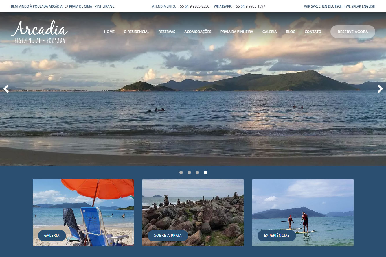Viewport: 386px width, 257px height.
Task: Go to previous slide with left arrow
Action: pyautogui.click(x=6, y=89)
